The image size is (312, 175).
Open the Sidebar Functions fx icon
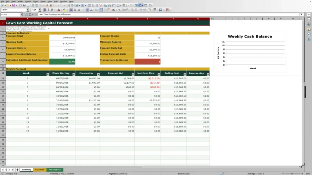pos(309,39)
